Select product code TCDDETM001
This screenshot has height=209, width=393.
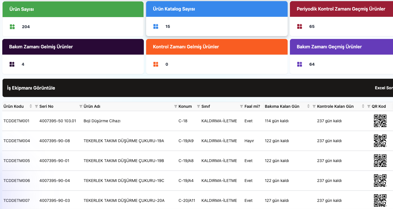[17, 121]
